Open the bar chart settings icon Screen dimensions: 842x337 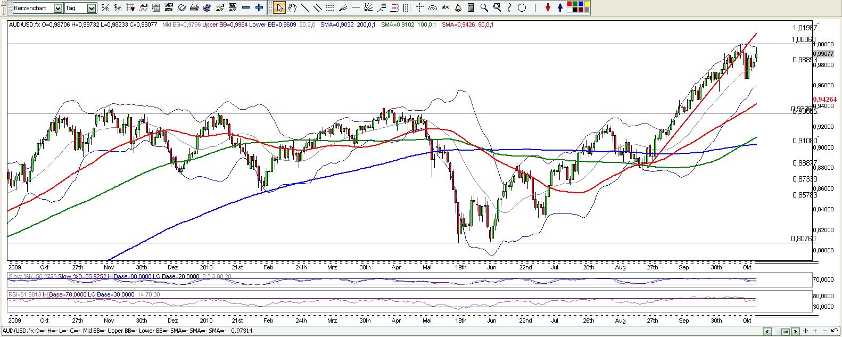[156, 8]
